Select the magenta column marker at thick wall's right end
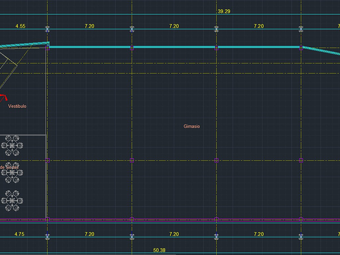This screenshot has height=255, width=340. pos(301,48)
